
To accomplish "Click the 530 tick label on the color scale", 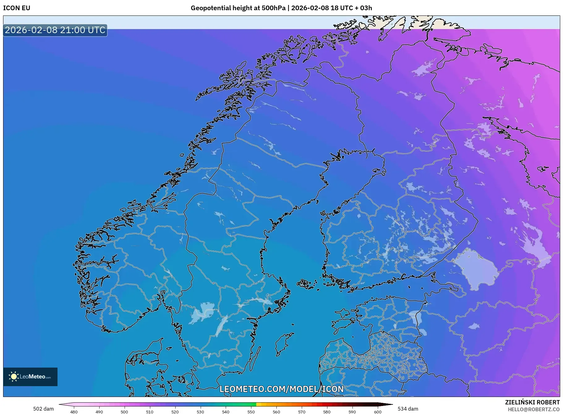I will 200,412.
